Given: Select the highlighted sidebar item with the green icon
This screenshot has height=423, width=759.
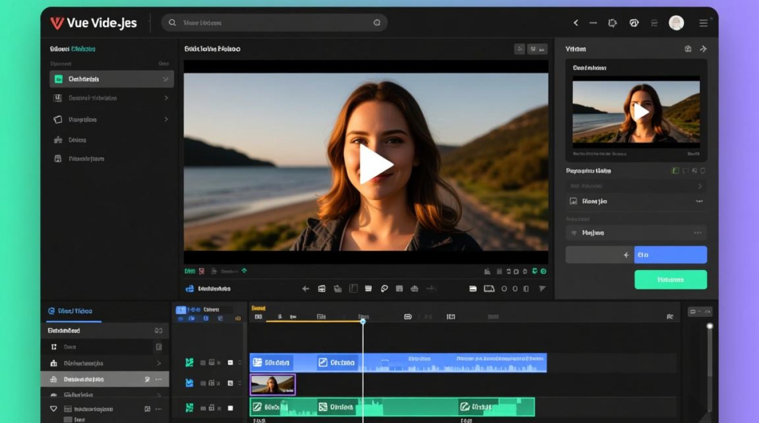Looking at the screenshot, I should pos(112,79).
